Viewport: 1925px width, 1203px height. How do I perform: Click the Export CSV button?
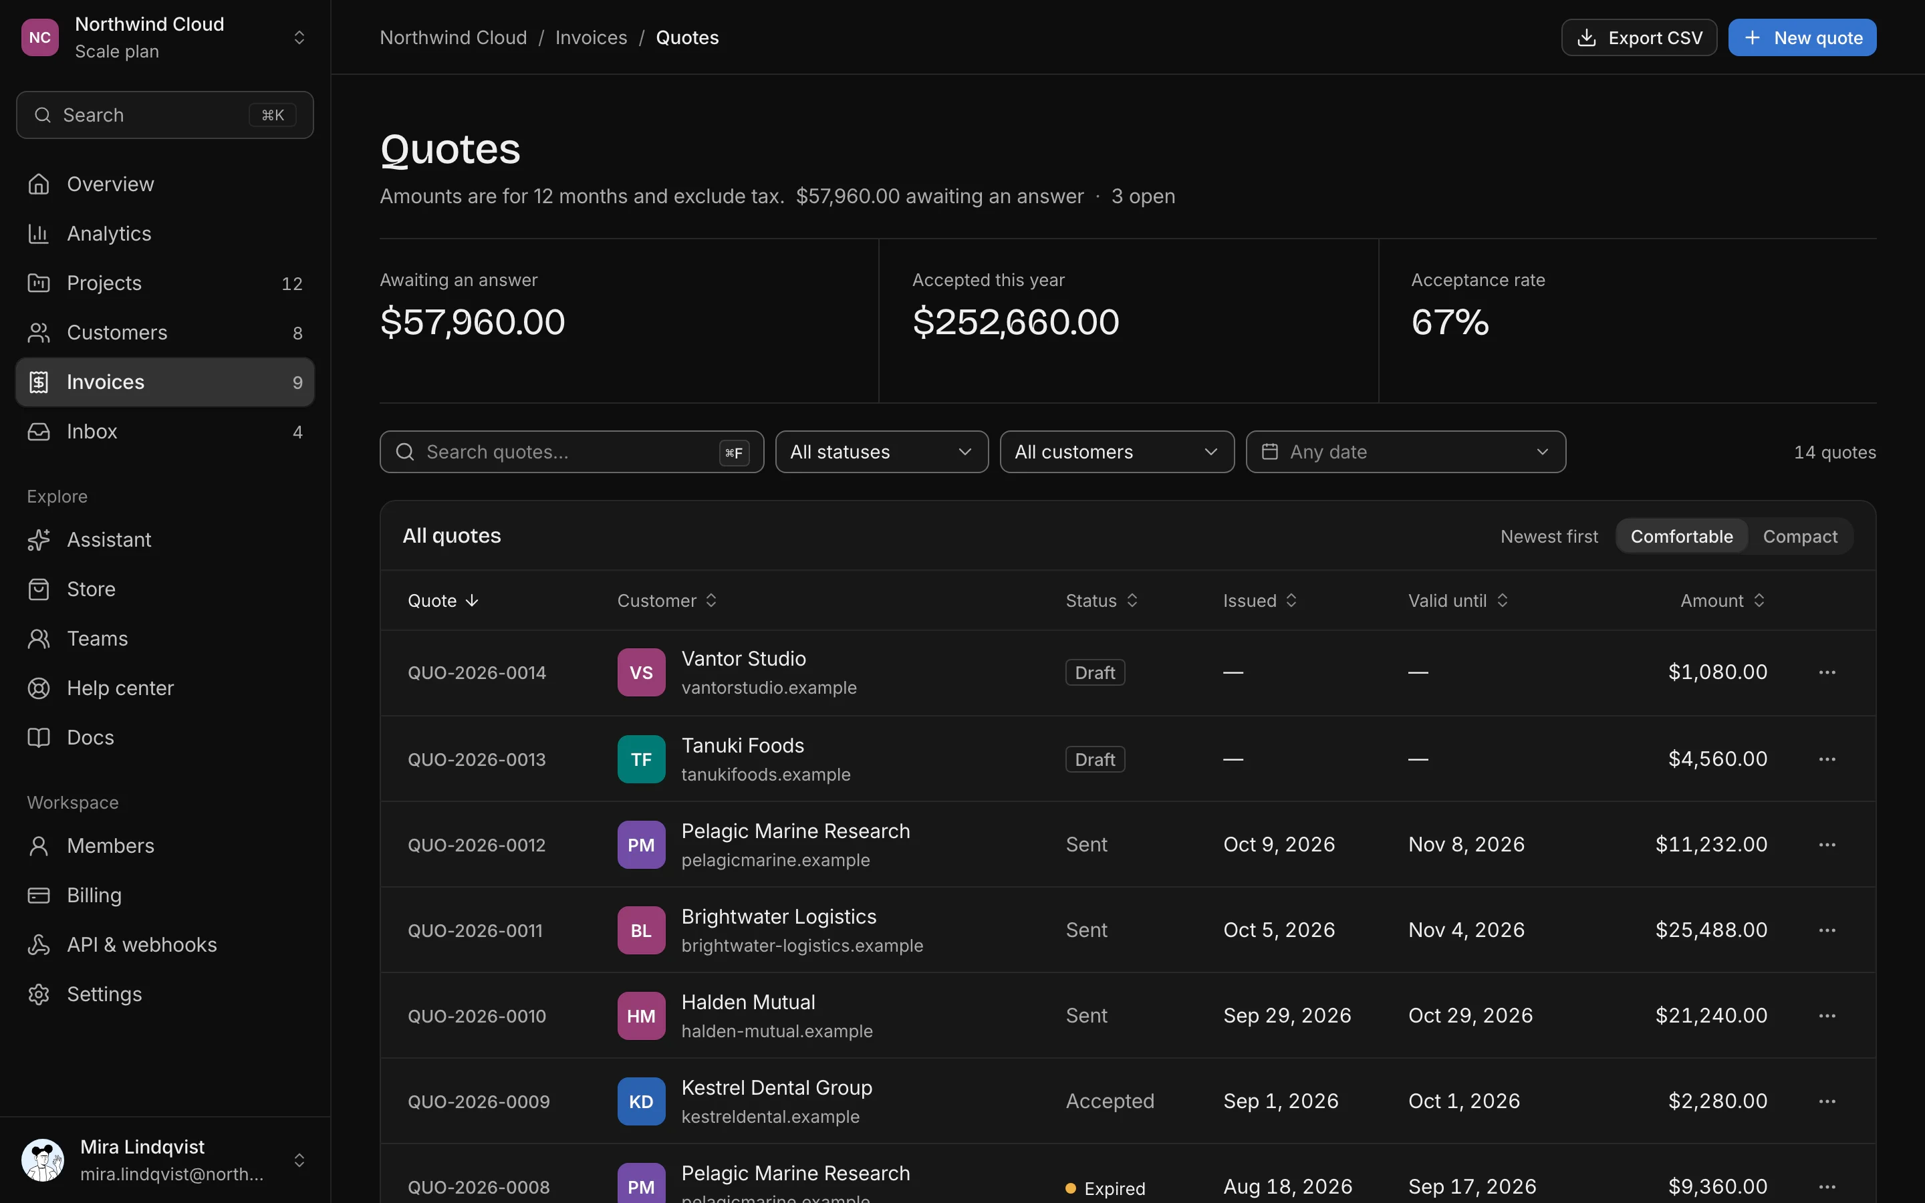click(1639, 37)
